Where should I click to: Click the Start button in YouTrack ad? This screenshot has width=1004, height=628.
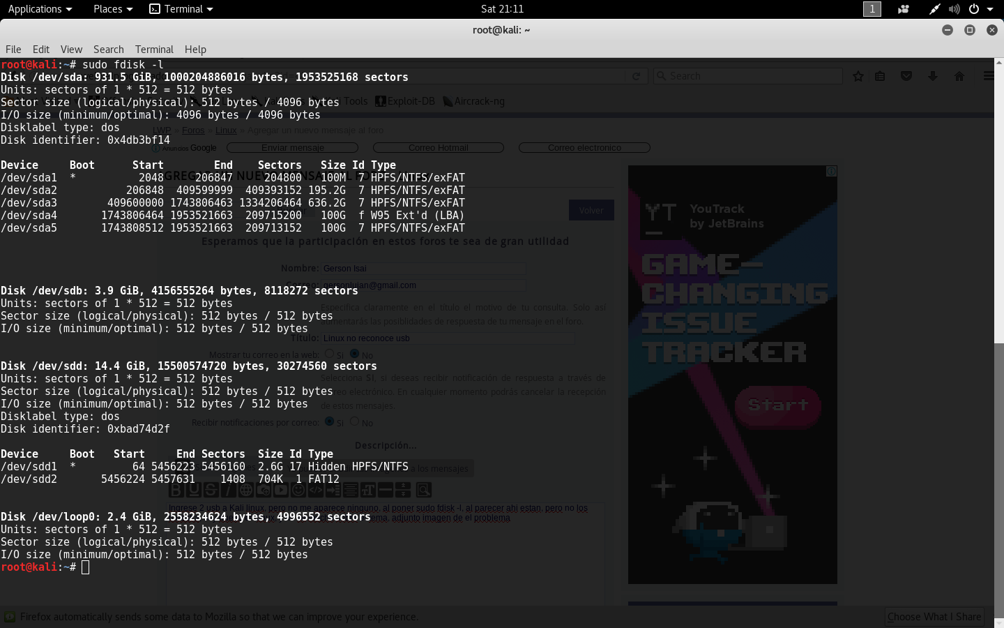coord(778,405)
